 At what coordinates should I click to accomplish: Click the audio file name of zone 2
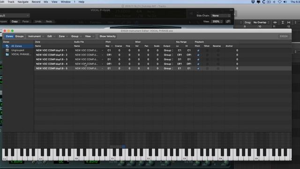coord(86,55)
